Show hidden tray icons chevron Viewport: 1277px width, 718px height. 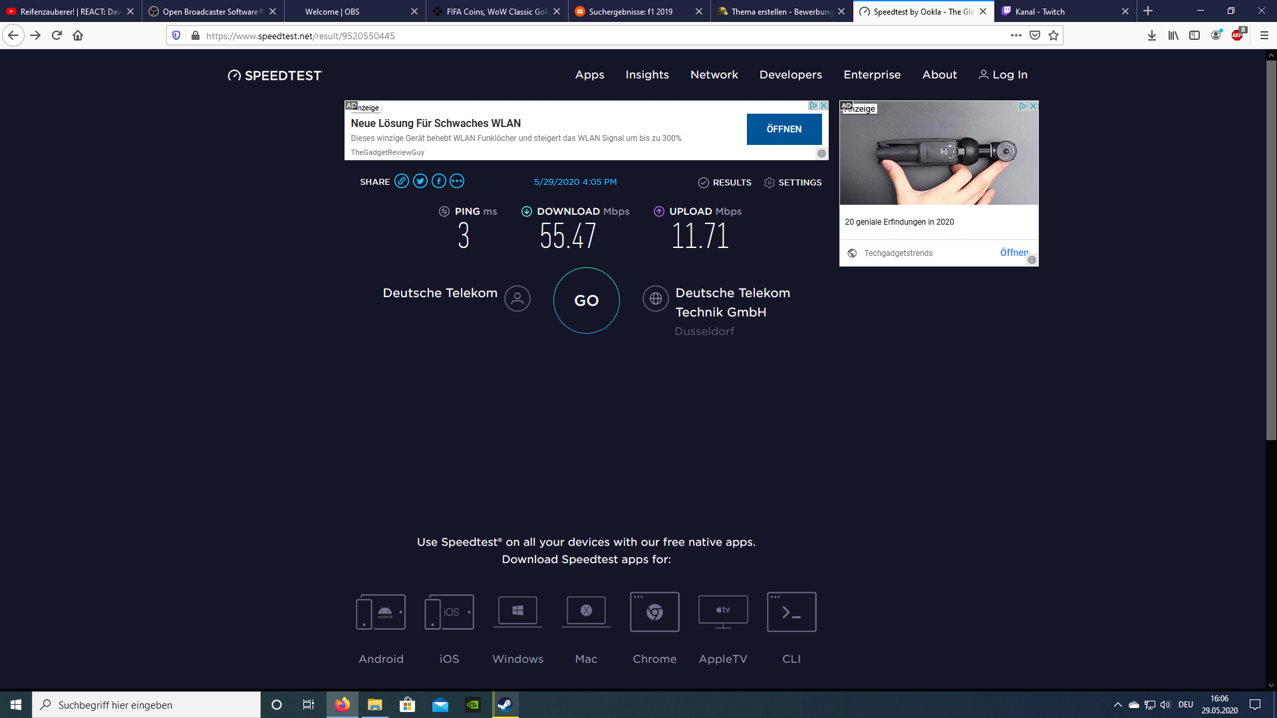pyautogui.click(x=1118, y=705)
